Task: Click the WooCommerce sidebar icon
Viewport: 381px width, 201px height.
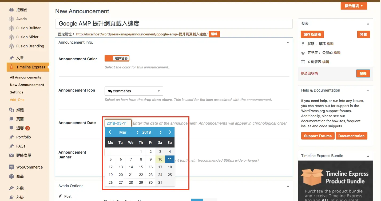Action: 11,167
